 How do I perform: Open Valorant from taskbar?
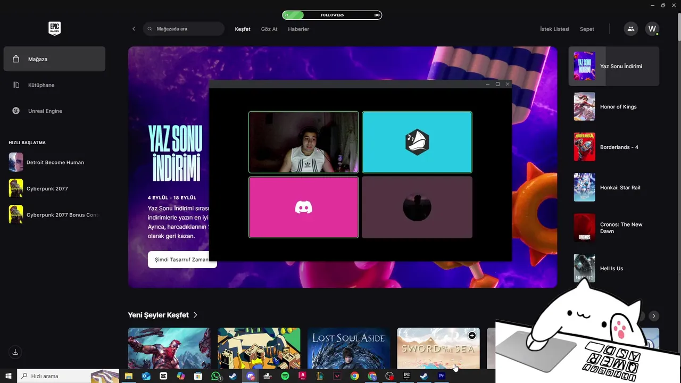(x=337, y=376)
